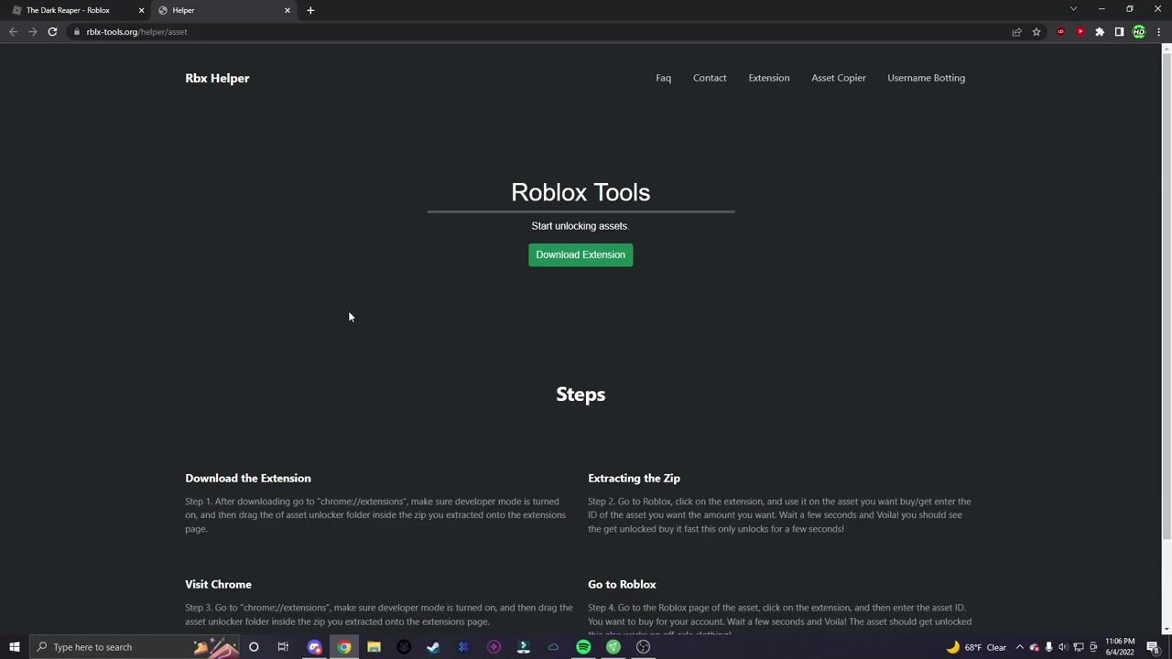Image resolution: width=1172 pixels, height=659 pixels.
Task: Reload the page with the refresh icon
Action: [52, 32]
